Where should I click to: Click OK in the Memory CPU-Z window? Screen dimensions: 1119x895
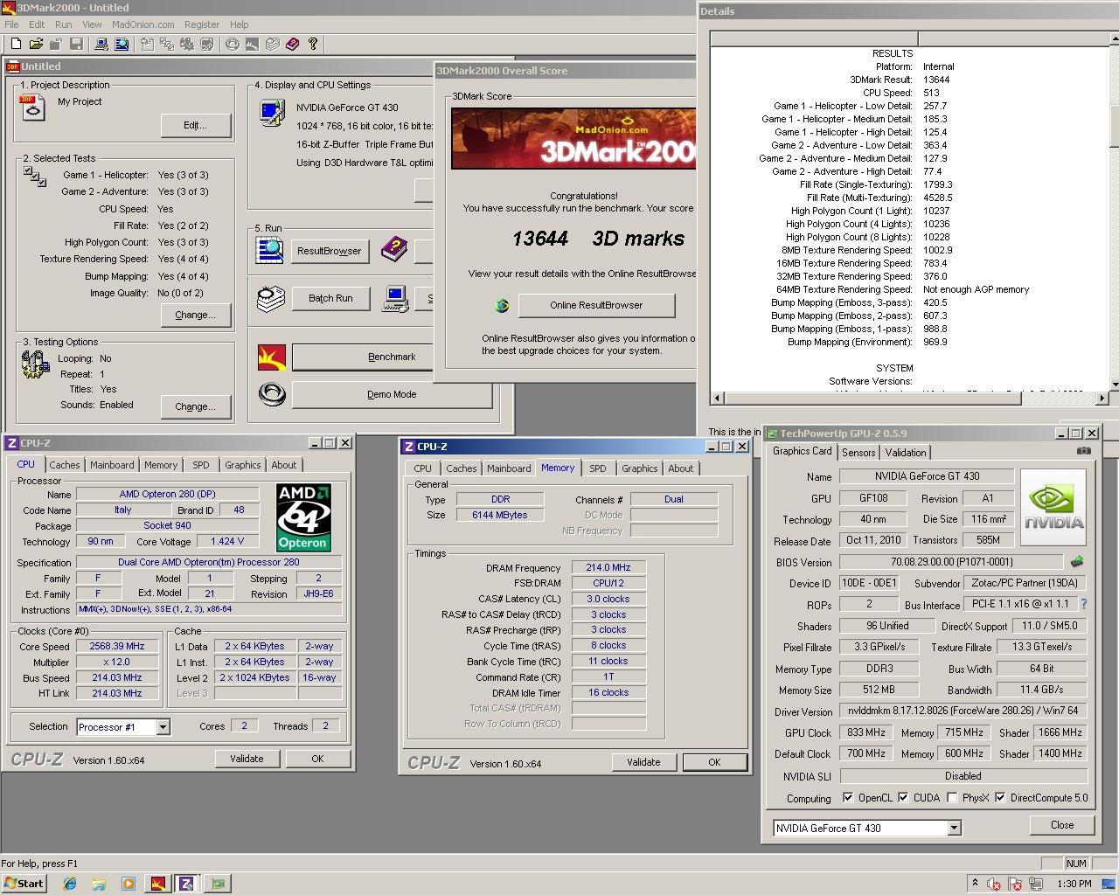tap(714, 762)
